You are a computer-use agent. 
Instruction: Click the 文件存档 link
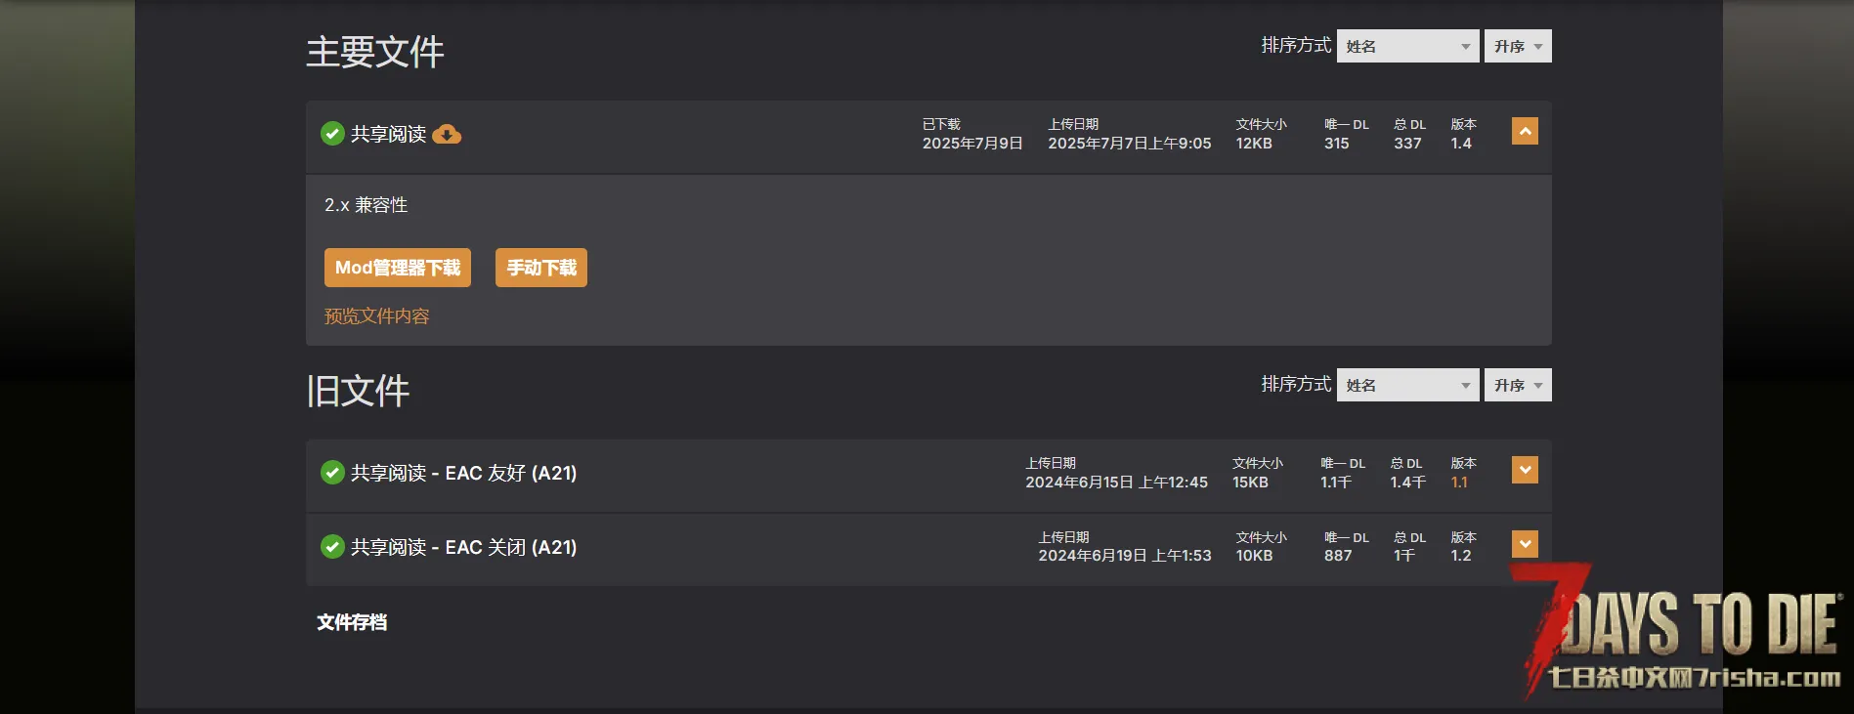352,622
